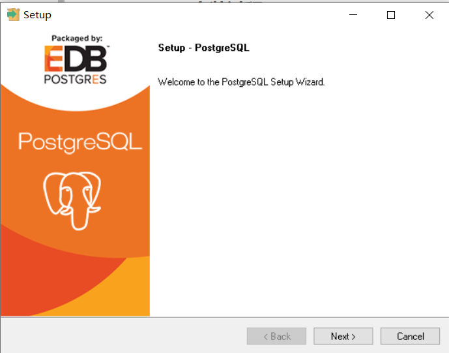Click the Setup installer icon in title bar
Viewport: 449px width, 353px height.
13,14
